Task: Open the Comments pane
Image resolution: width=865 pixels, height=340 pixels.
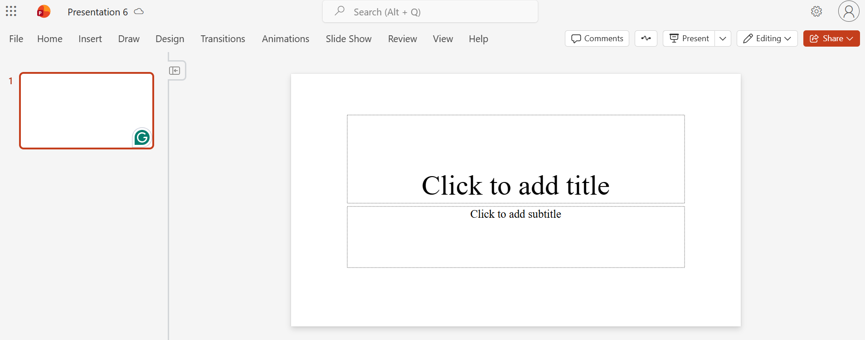Action: point(597,38)
